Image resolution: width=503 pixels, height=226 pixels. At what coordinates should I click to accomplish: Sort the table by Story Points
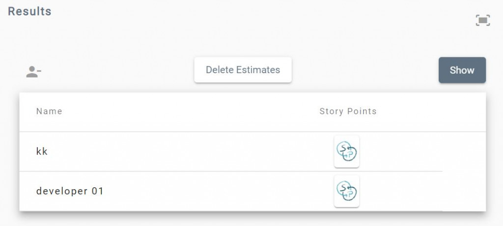[348, 111]
